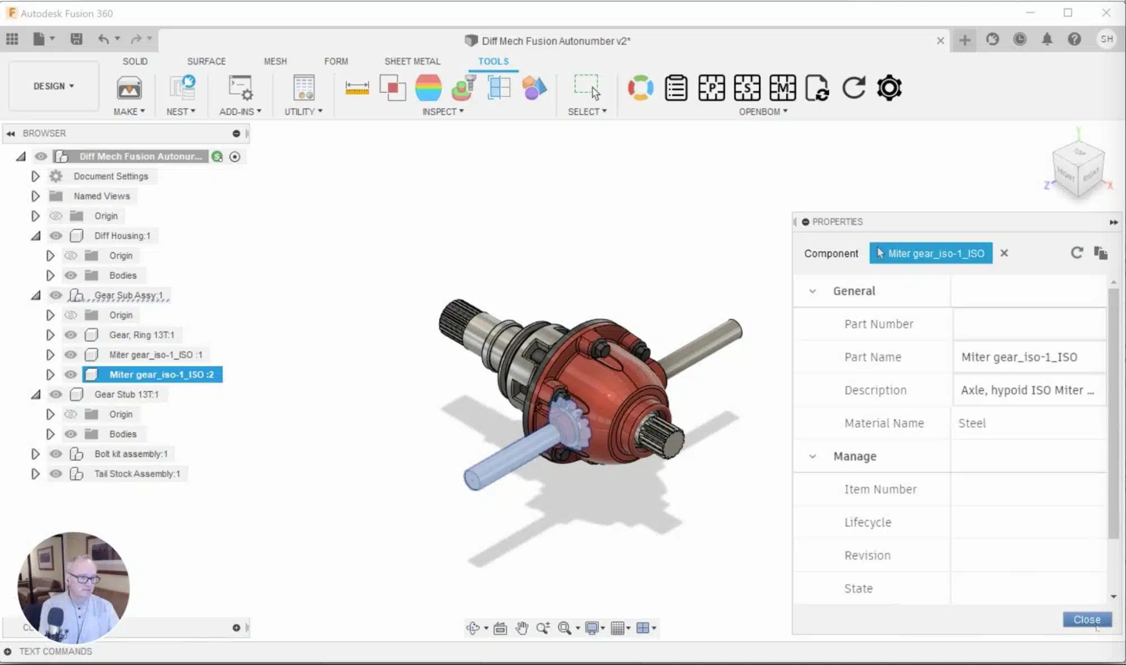Expand Document Settings in the browser

coord(35,176)
